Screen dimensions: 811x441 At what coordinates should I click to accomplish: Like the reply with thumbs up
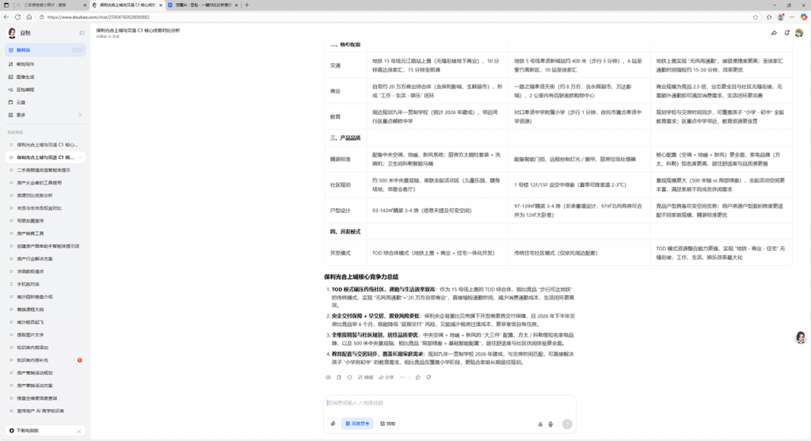418,378
